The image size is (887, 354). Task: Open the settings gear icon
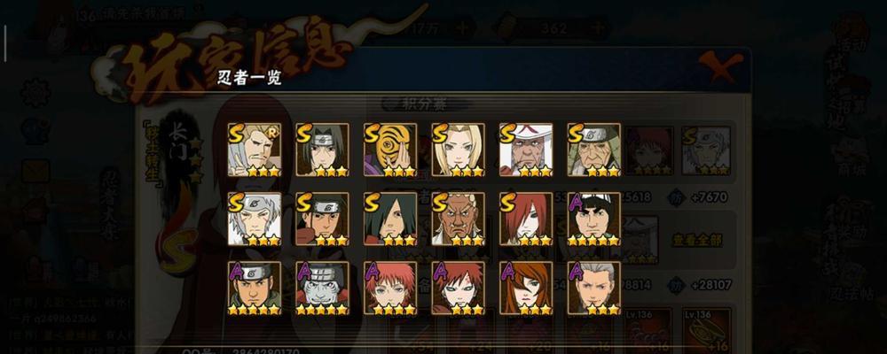35,93
